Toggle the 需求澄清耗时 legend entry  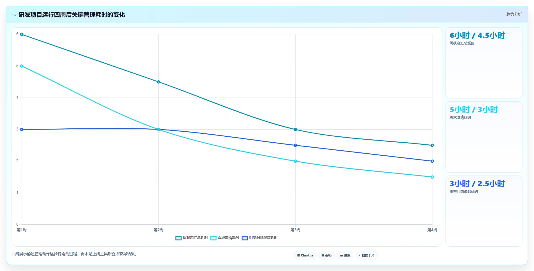(x=225, y=238)
